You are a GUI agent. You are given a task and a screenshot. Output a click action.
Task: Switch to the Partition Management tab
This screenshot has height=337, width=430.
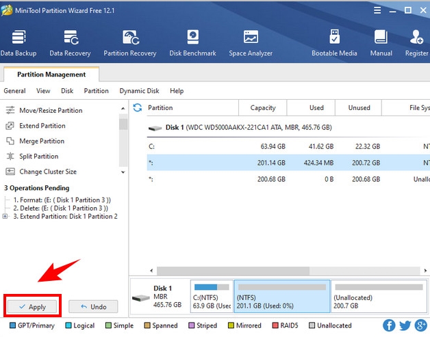[x=51, y=75]
